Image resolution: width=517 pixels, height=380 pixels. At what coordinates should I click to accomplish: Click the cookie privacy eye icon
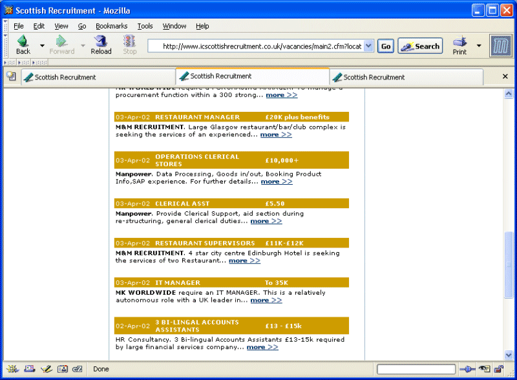485,369
